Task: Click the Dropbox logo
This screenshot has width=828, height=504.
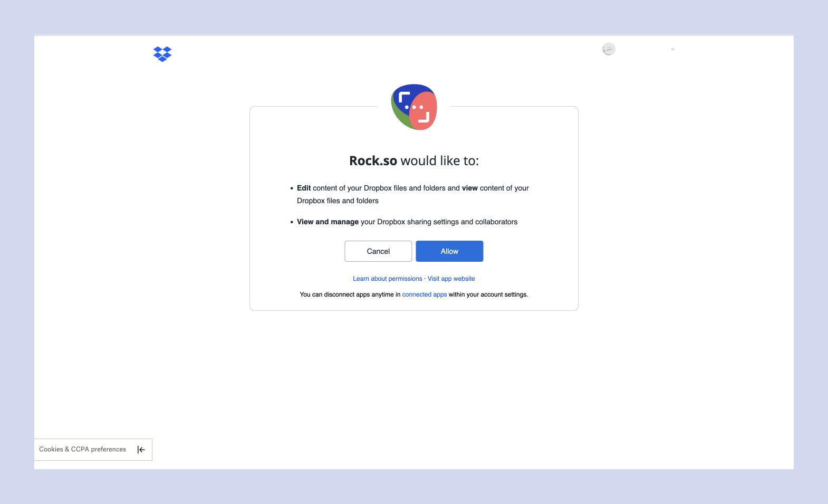Action: coord(162,54)
